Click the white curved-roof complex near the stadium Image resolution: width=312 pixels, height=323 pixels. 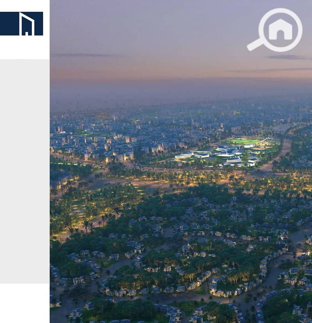coord(218,154)
